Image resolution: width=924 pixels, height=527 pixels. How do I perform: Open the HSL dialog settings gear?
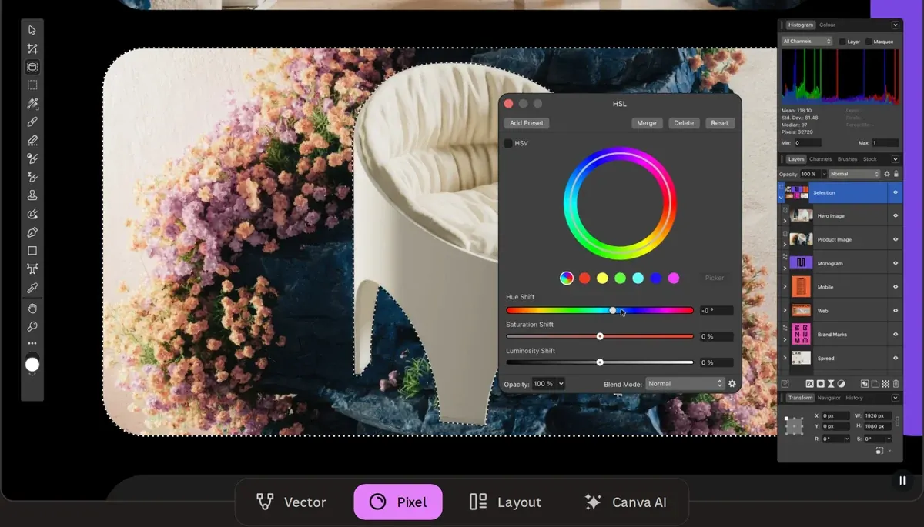[732, 383]
